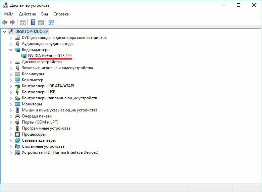
Task: Click the DVD drive category icon
Action: (x=17, y=38)
